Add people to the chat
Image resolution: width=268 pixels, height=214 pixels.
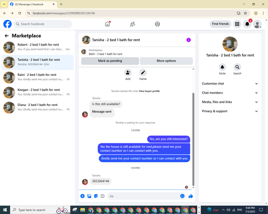pyautogui.click(x=128, y=73)
